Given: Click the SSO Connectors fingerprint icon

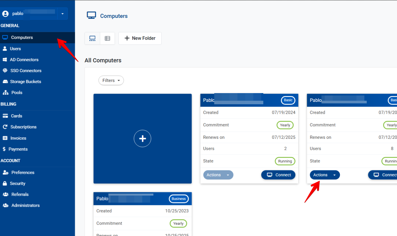Looking at the screenshot, I should pyautogui.click(x=5, y=71).
